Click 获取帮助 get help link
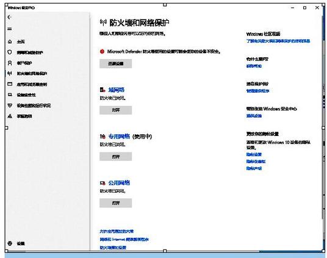 coord(254,66)
